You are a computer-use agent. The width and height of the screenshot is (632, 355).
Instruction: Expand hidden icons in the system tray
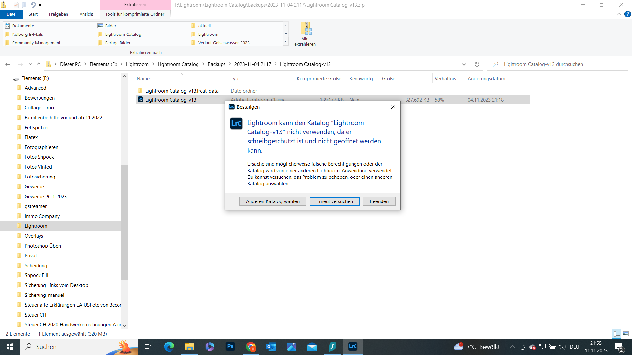[x=513, y=346]
